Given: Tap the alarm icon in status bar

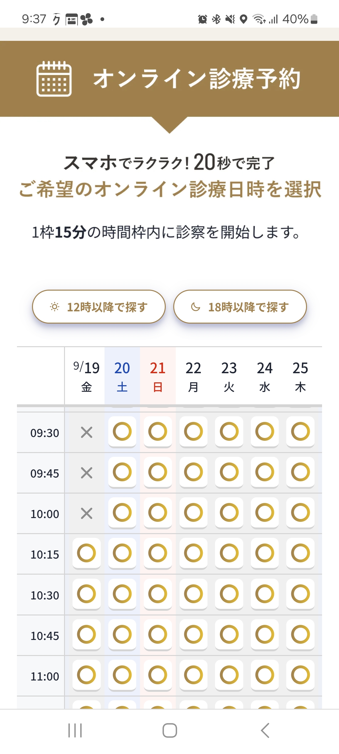Looking at the screenshot, I should pos(202,19).
